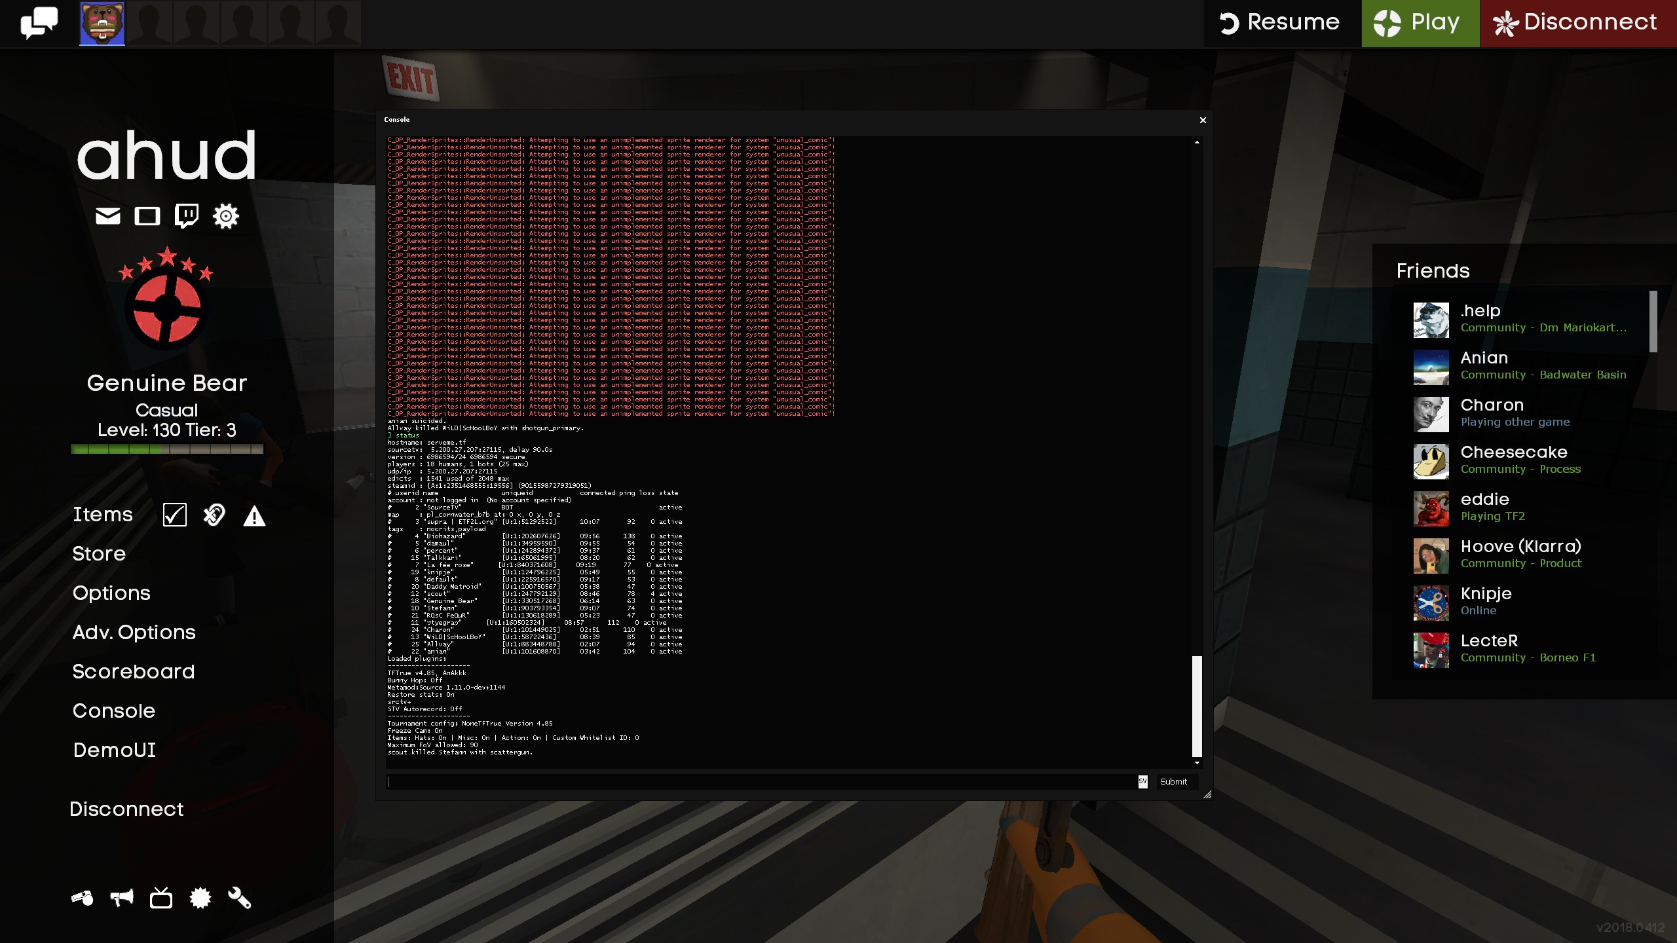Click the crossed-out ear icon beside Items
Image resolution: width=1677 pixels, height=943 pixels.
[x=214, y=515]
